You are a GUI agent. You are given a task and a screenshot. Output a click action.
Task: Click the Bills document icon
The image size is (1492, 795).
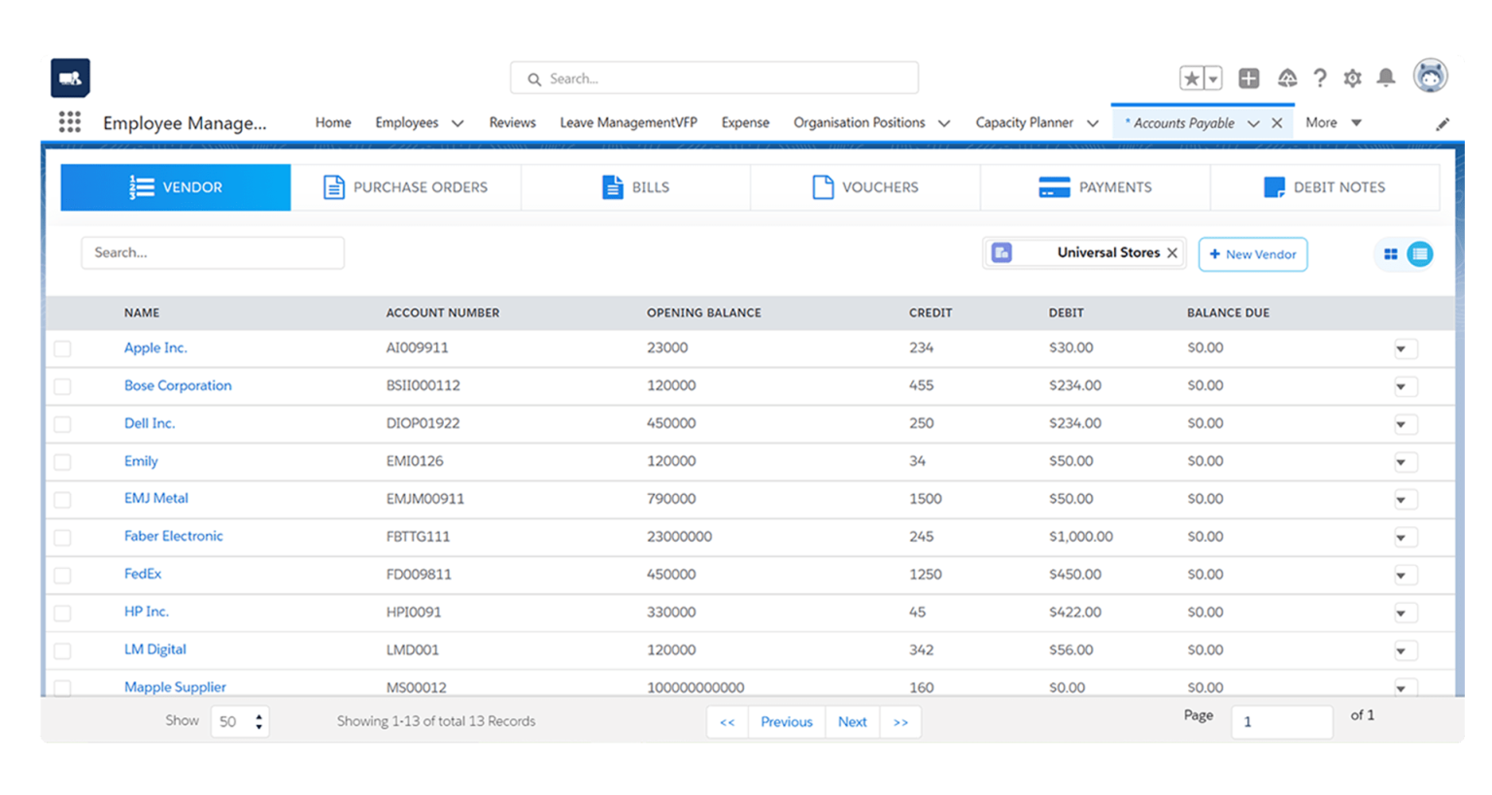pos(611,186)
